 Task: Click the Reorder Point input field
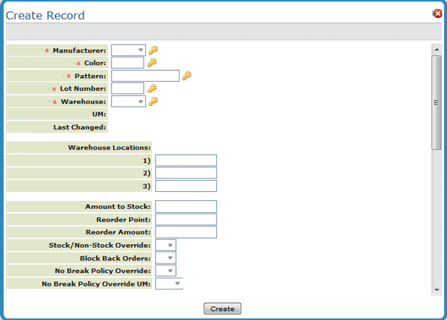186,220
